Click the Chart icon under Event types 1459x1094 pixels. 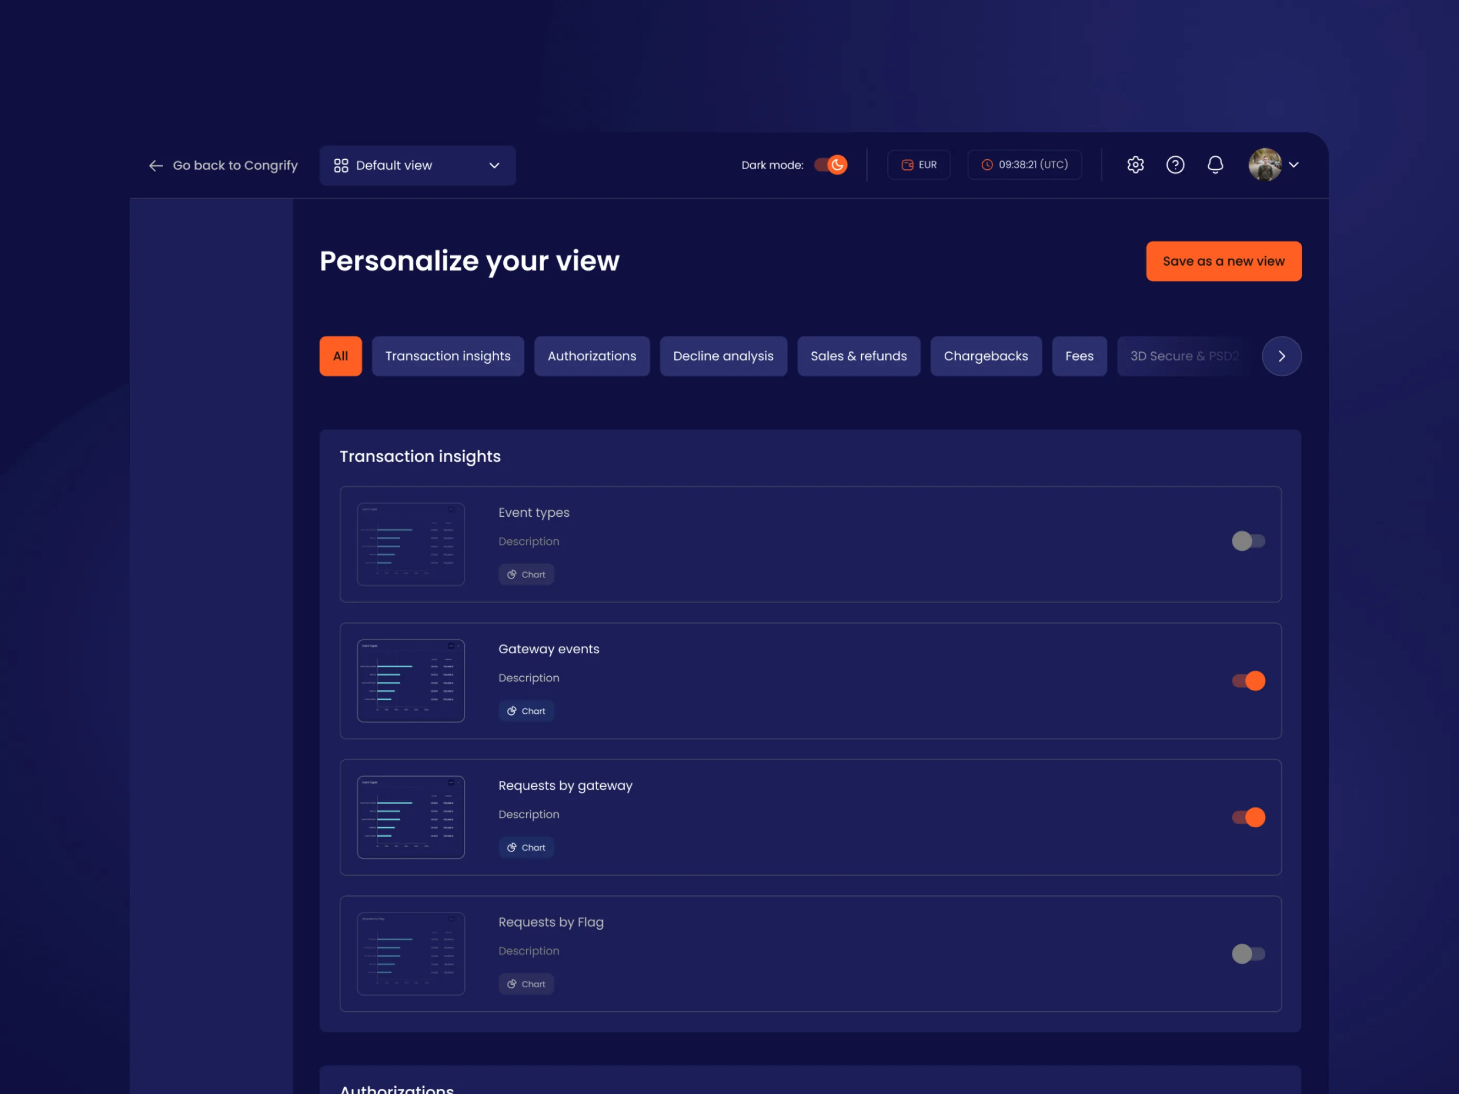click(x=511, y=575)
